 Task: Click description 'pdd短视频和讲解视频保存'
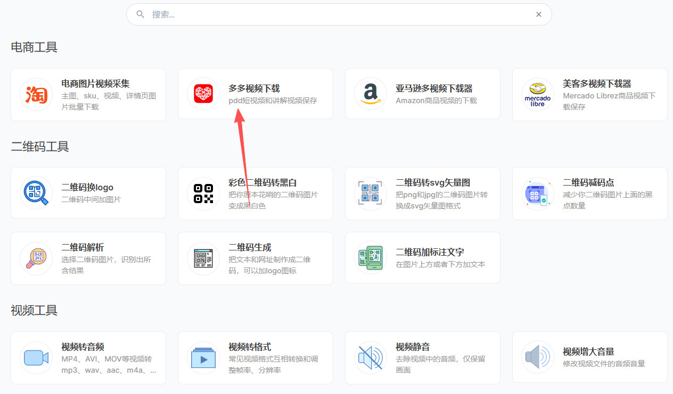coord(273,100)
